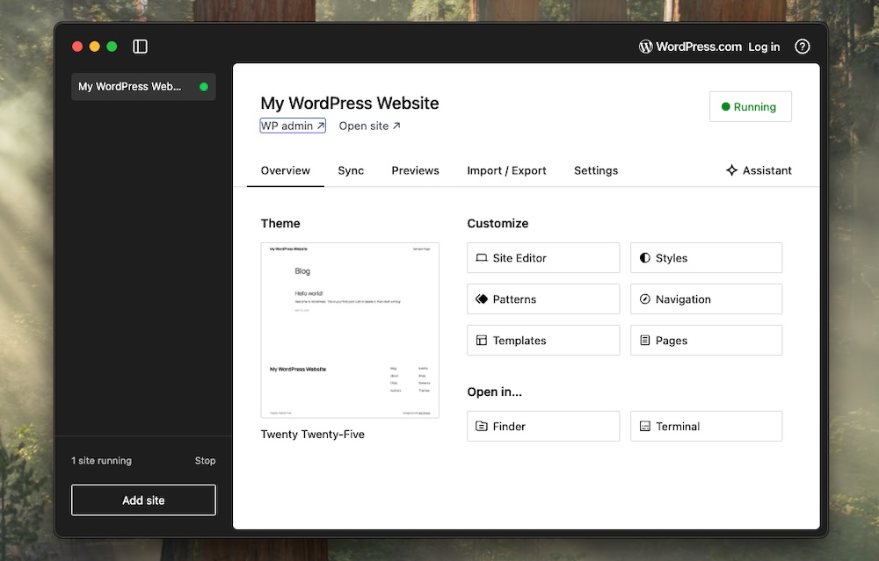Click the green Running status indicator
879x561 pixels.
point(750,106)
